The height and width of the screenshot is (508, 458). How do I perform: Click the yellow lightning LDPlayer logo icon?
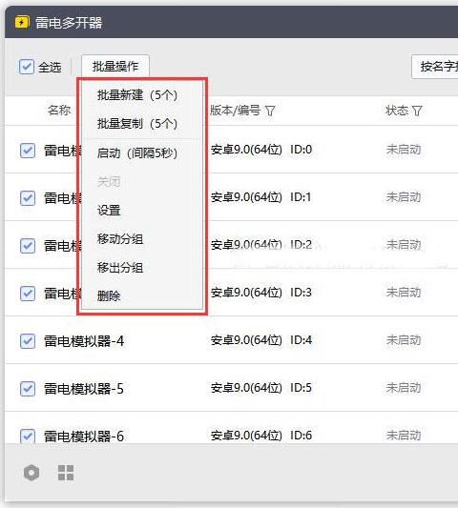click(x=22, y=23)
